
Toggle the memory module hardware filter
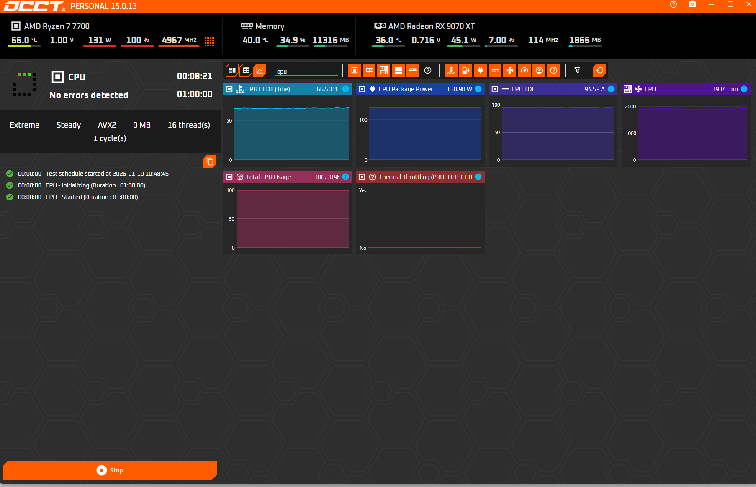[x=413, y=70]
